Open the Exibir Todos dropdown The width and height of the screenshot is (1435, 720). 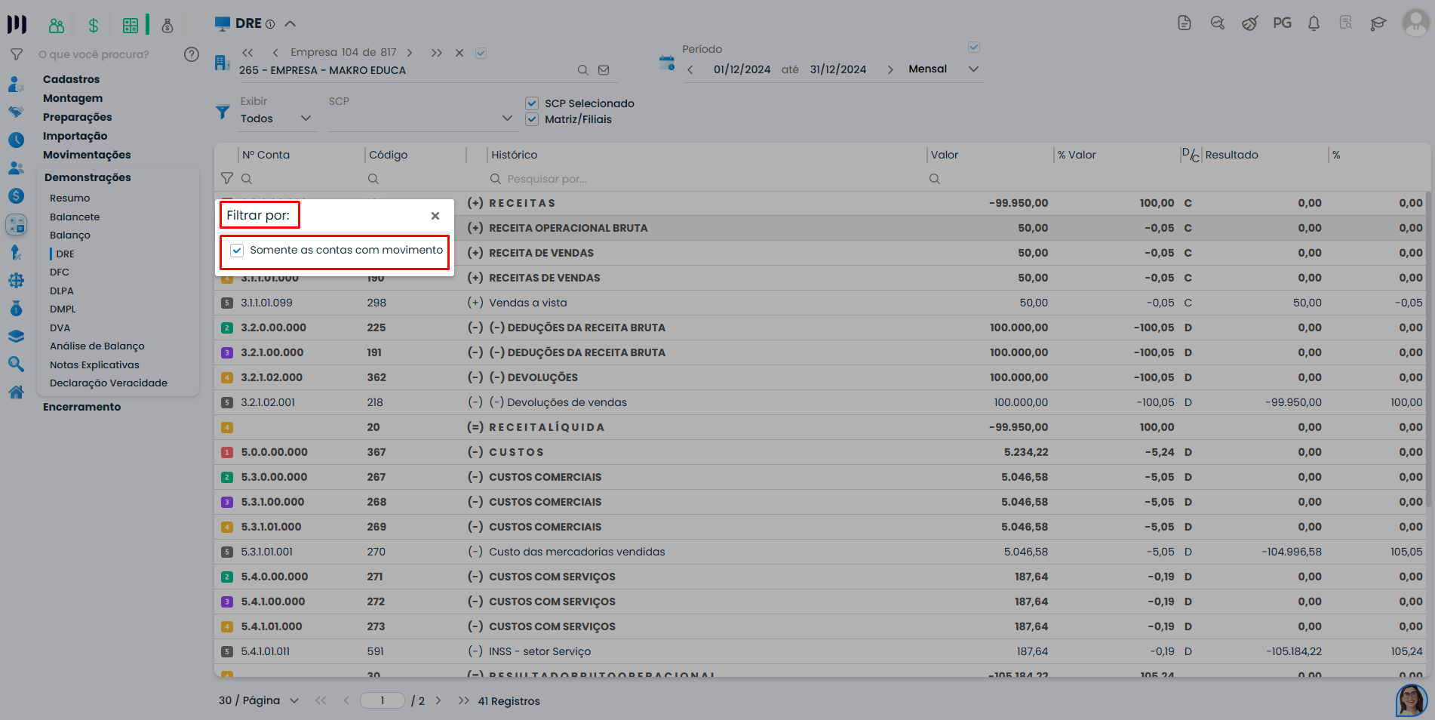click(x=276, y=118)
